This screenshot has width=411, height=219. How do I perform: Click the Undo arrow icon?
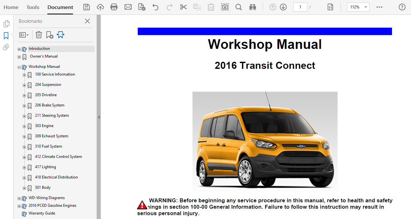pyautogui.click(x=155, y=7)
